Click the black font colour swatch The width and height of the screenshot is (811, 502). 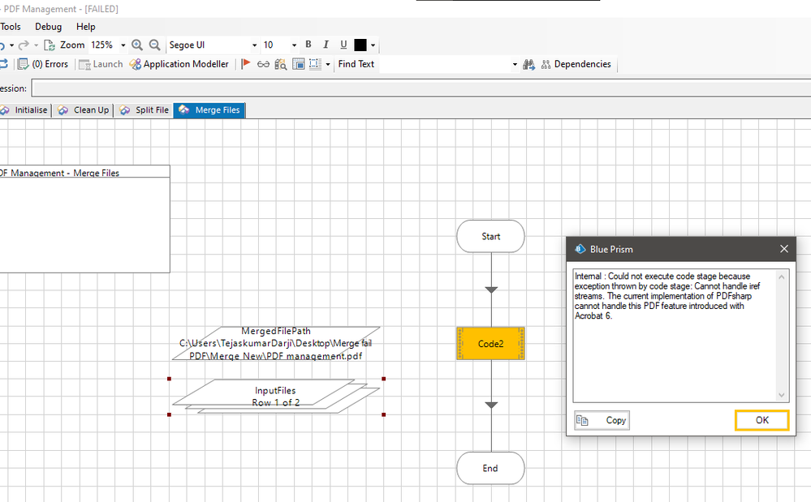click(x=360, y=45)
